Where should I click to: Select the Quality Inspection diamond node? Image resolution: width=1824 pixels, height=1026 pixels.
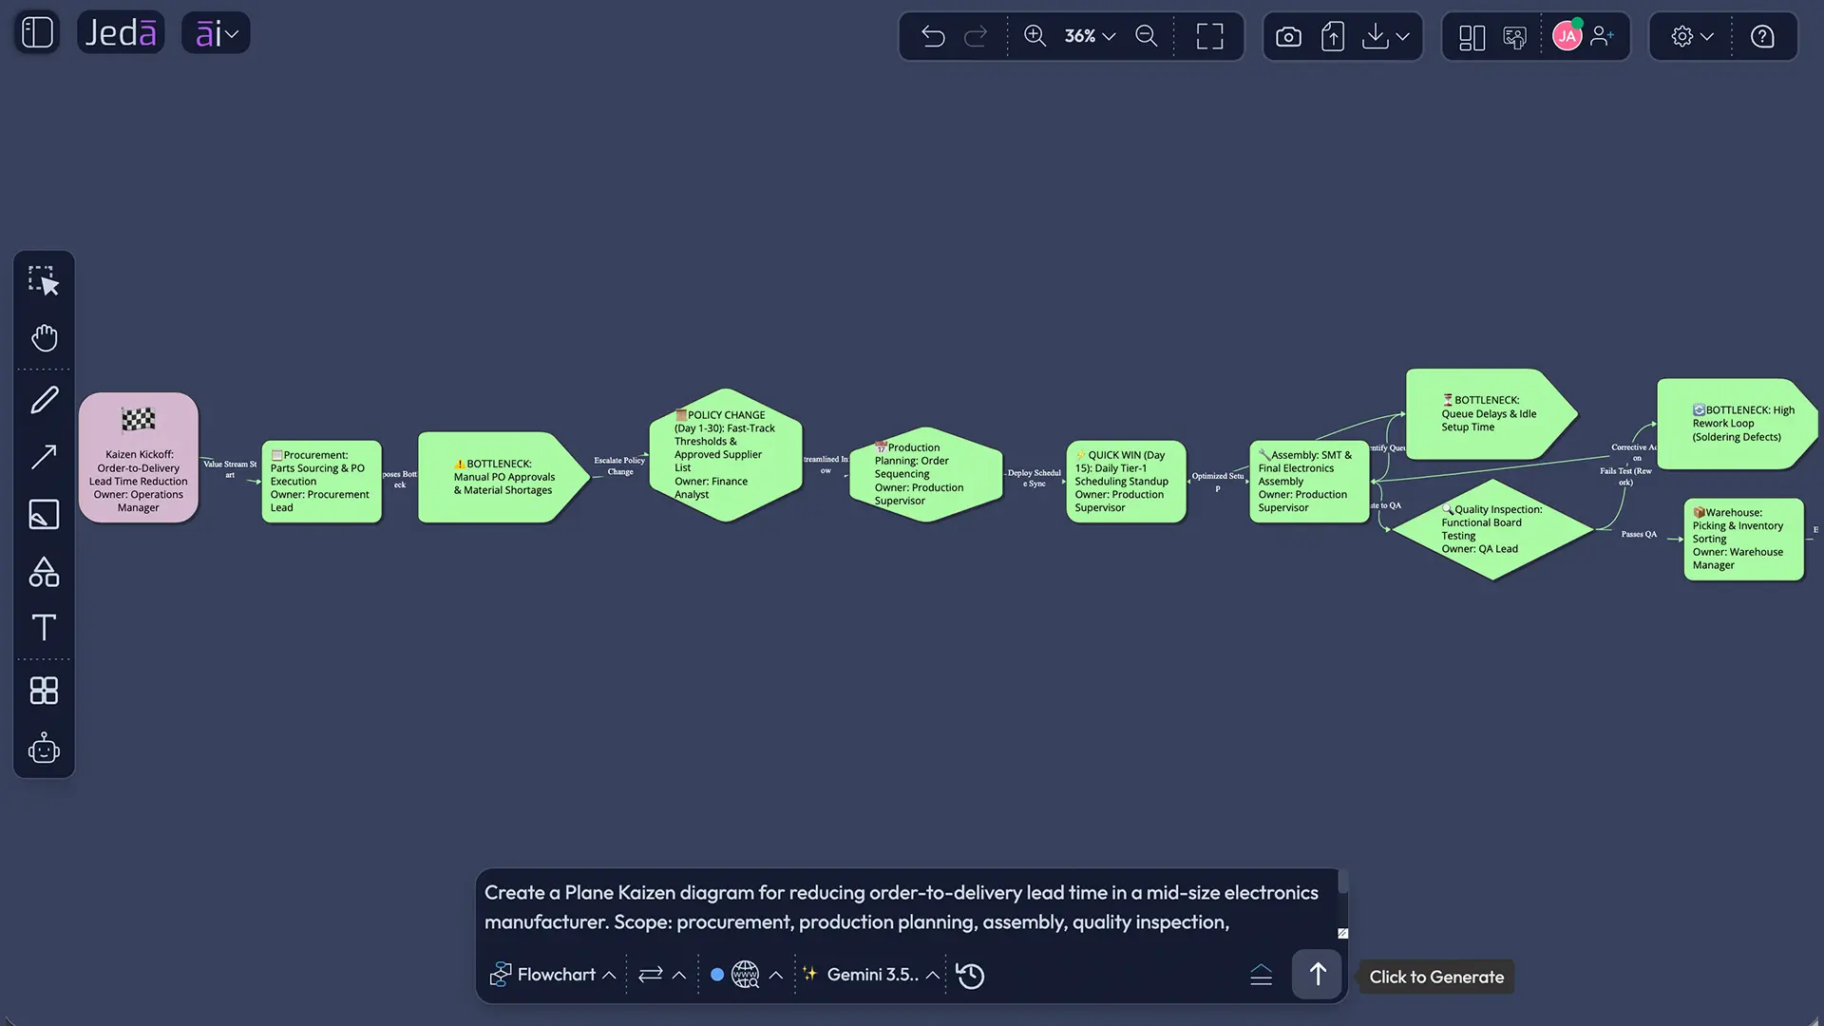point(1491,529)
